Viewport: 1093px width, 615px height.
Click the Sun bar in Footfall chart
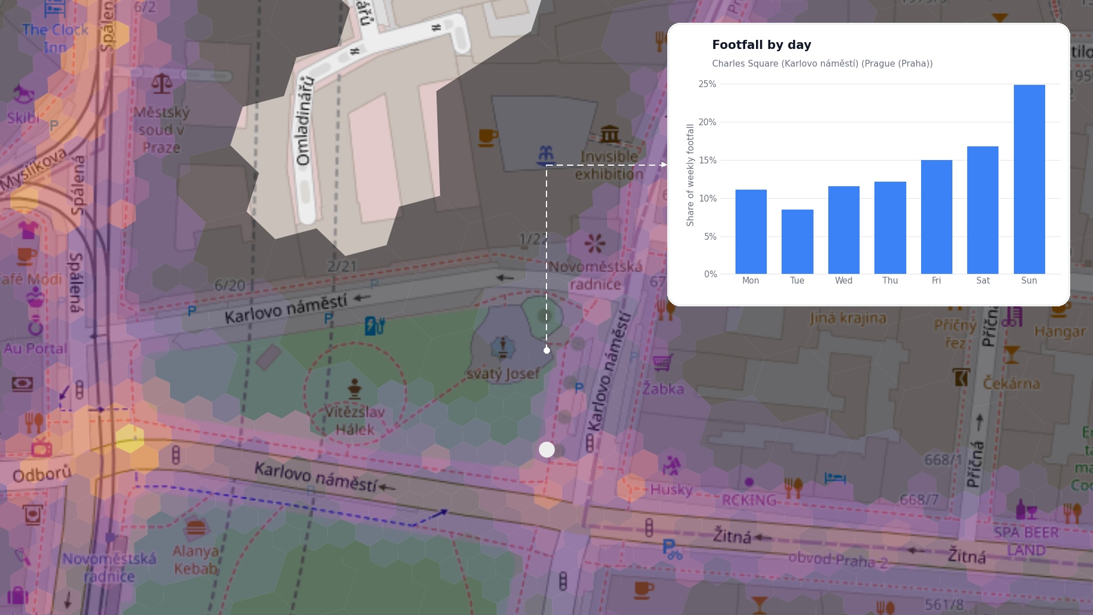tap(1029, 179)
